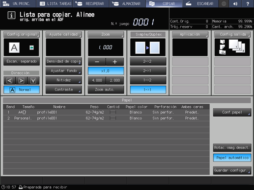Select the 2.000 zoom preset
This screenshot has height=190, width=254.
pyautogui.click(x=115, y=80)
